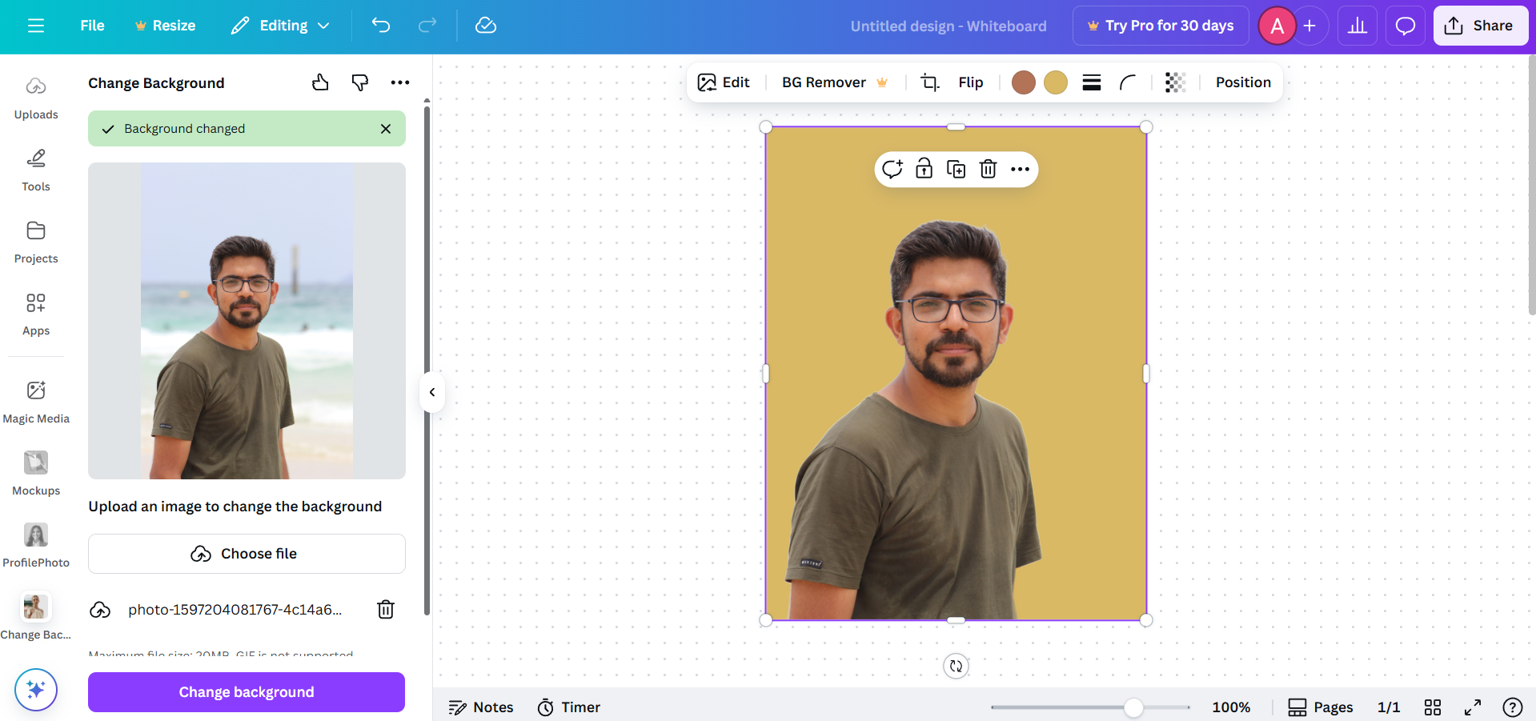The image size is (1536, 721).
Task: Open the File menu
Action: [91, 25]
